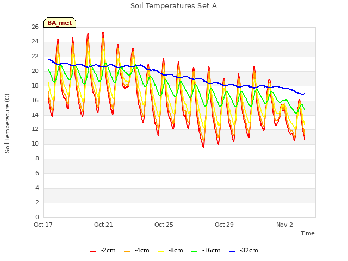This screenshot has height=261, width=348.
Task: Click the Oct 25 x-axis tick label
Action: (x=164, y=225)
